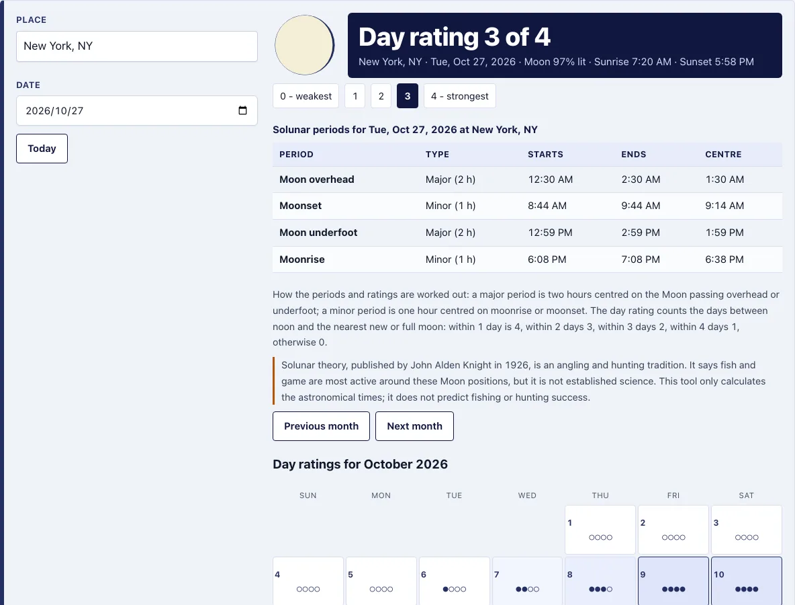Click the THU weekday header
The width and height of the screenshot is (795, 605).
[600, 495]
